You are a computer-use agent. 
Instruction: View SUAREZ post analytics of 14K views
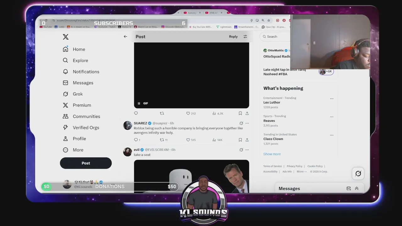tap(217, 140)
